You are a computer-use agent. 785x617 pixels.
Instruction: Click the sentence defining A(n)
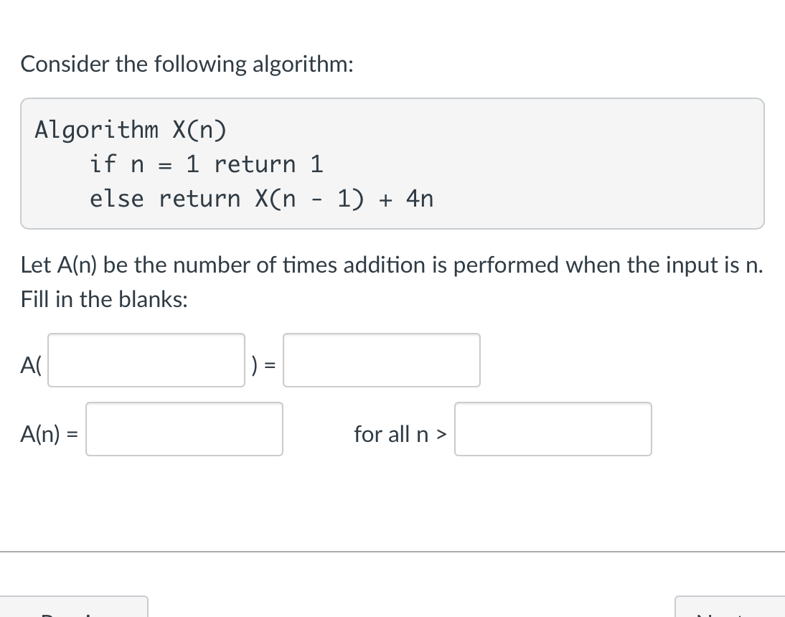point(392,265)
